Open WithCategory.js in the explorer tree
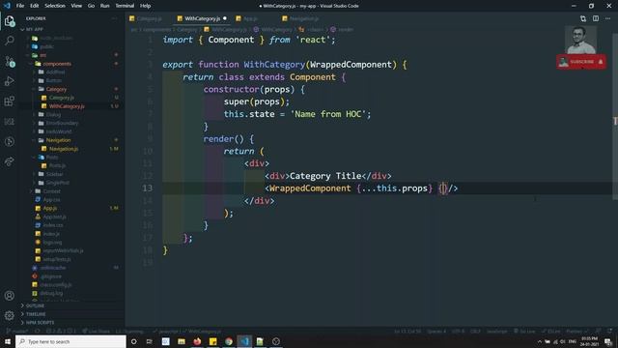This screenshot has height=348, width=618. pyautogui.click(x=67, y=106)
